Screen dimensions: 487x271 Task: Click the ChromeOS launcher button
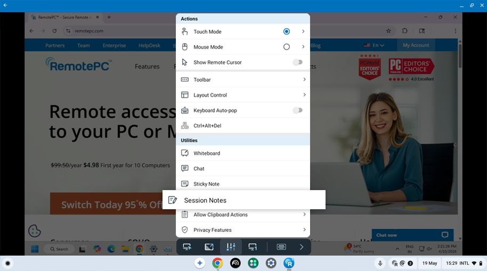tap(8, 263)
